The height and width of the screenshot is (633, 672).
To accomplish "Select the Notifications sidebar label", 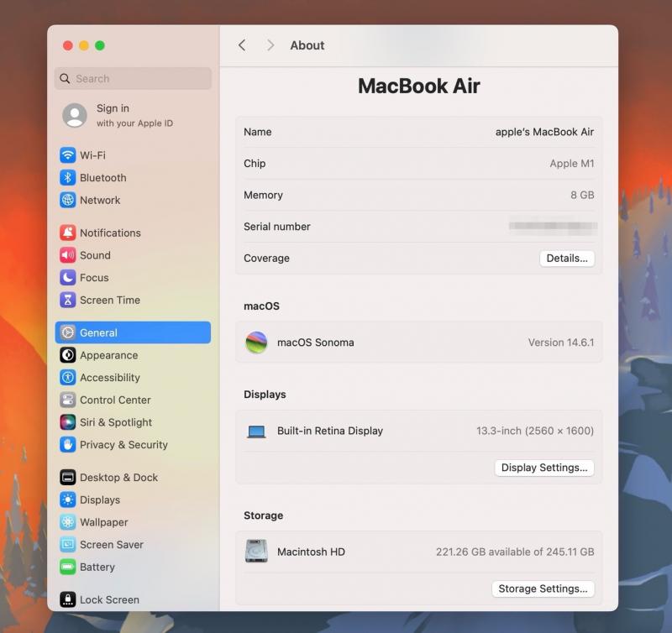I will (110, 233).
